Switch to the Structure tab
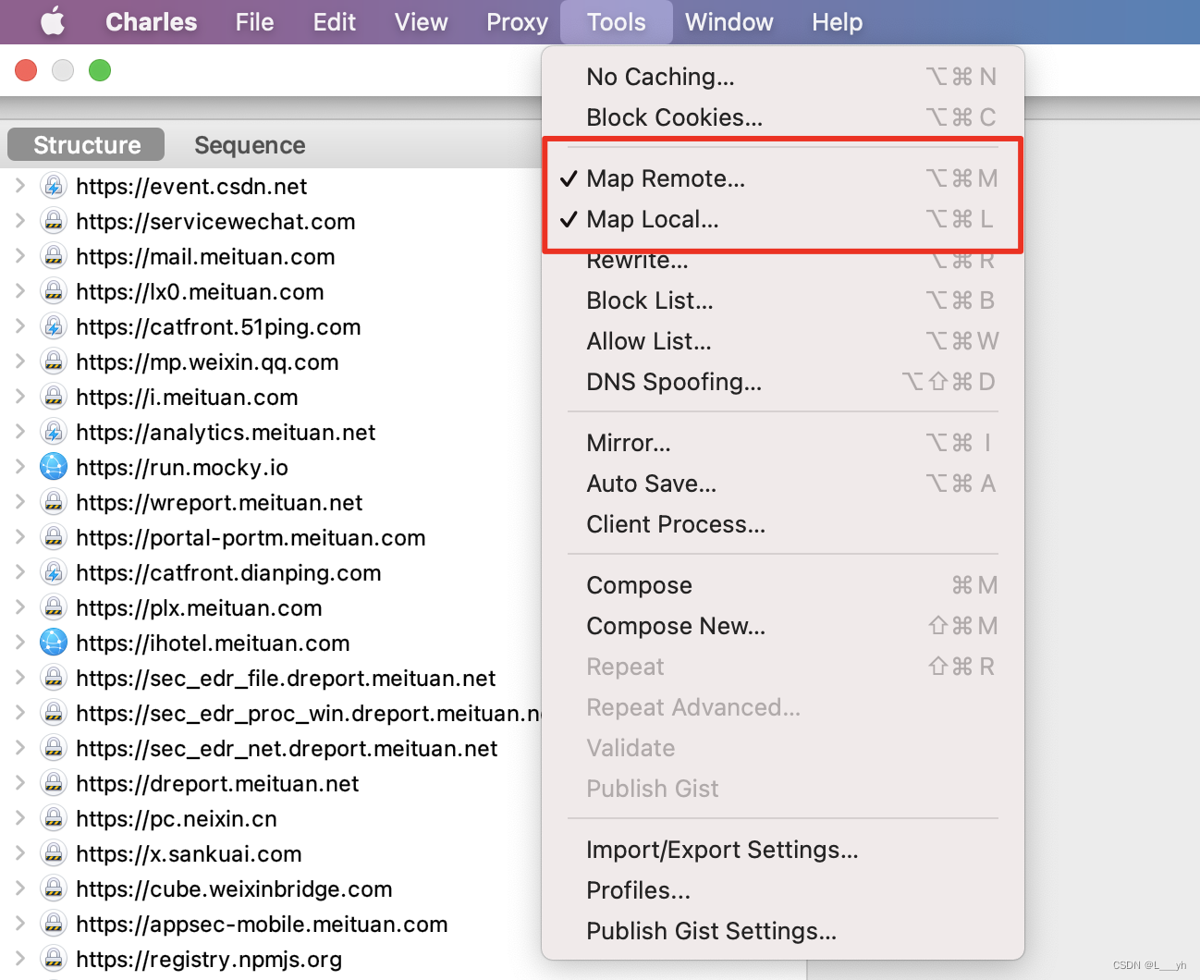Viewport: 1200px width, 980px height. (x=86, y=145)
